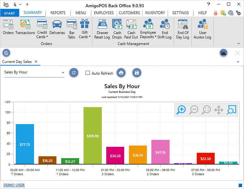The width and height of the screenshot is (244, 189).
Task: Switch to the MENU tab
Action: coord(81,13)
